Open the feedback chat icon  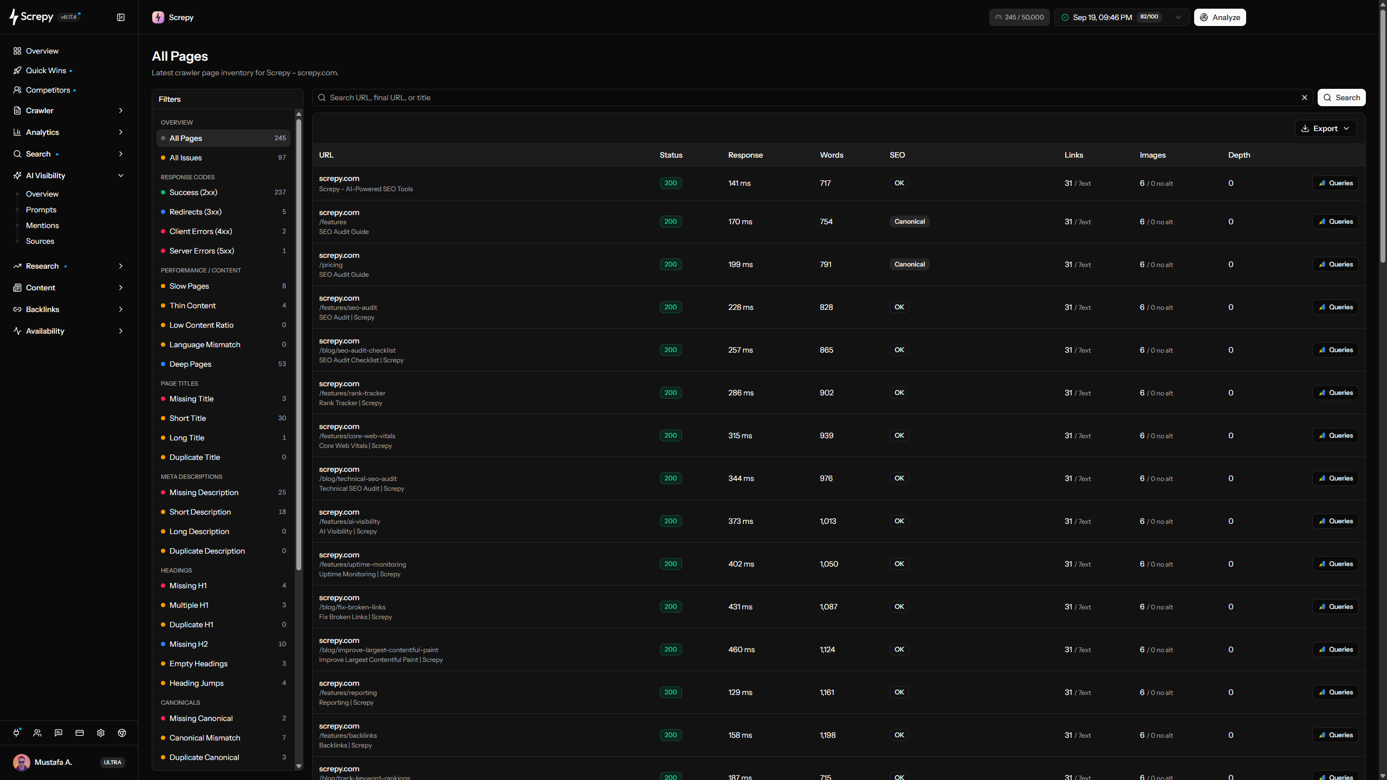tap(59, 733)
